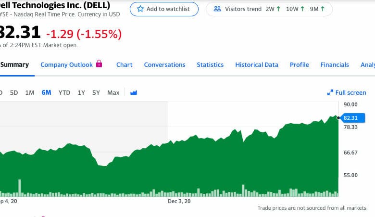This screenshot has width=375, height=217.
Task: Select the 1M chart range
Action: [30, 92]
